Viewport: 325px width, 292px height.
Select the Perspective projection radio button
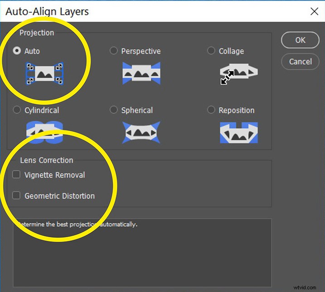pyautogui.click(x=114, y=51)
